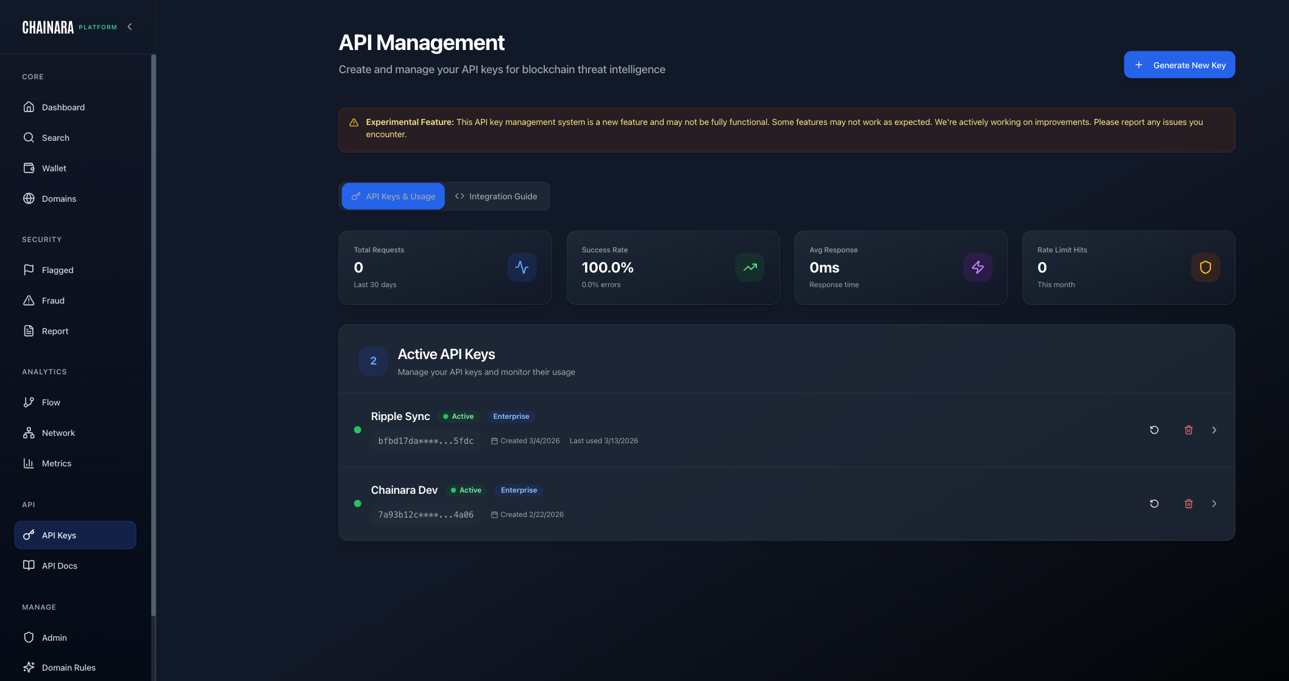Regenerate the Ripple Sync key
This screenshot has height=681, width=1289.
click(x=1154, y=430)
